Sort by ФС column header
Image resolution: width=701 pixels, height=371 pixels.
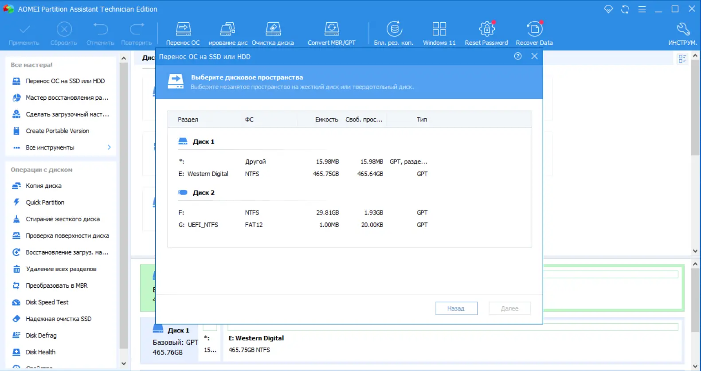(249, 120)
